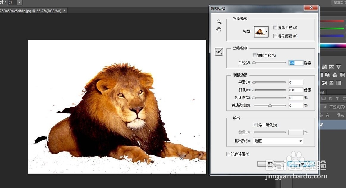Image resolution: width=346 pixels, height=188 pixels.
Task: Add a Channel Mixer adjustment layer
Action: [335, 75]
